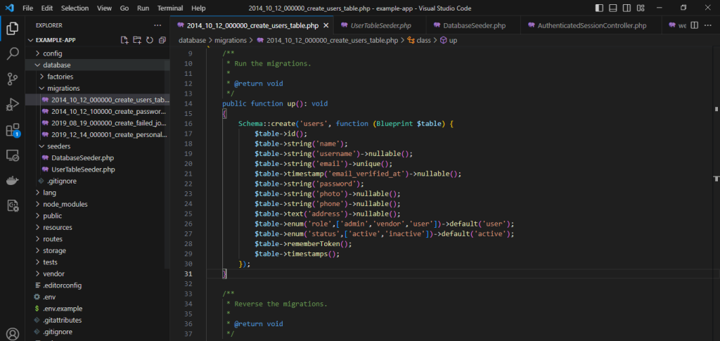Toggle the bottom Panel layout button

click(x=612, y=8)
